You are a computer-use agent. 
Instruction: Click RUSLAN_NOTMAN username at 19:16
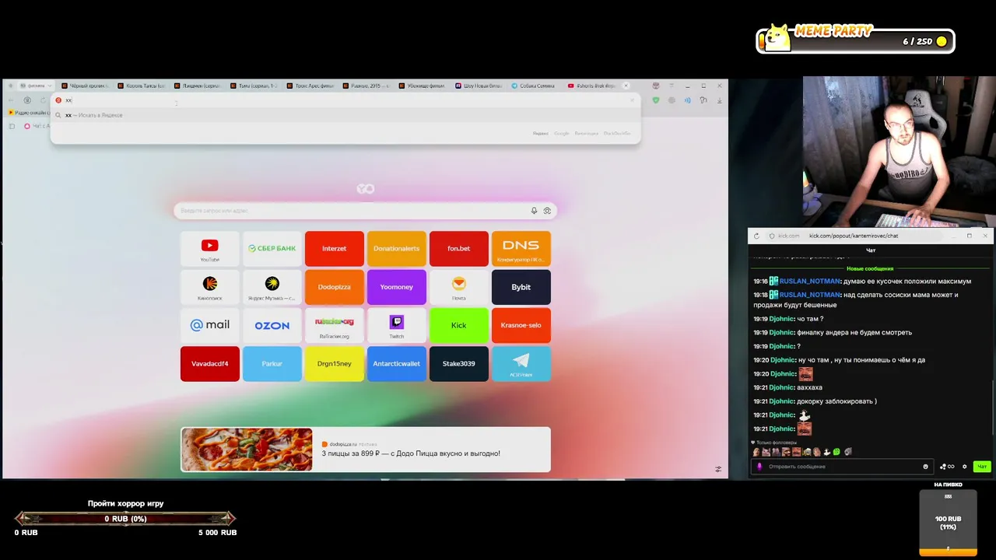click(810, 282)
